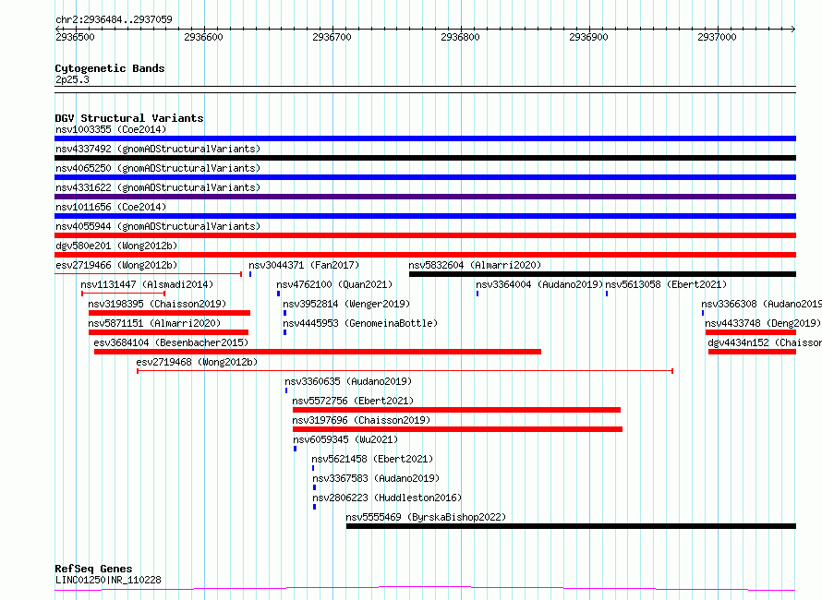
Task: Select the red nsv5572756 variant bar
Action: 456,410
